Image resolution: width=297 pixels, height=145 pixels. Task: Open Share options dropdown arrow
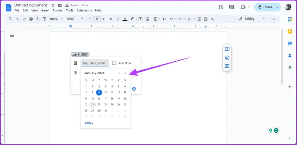coord(278,7)
